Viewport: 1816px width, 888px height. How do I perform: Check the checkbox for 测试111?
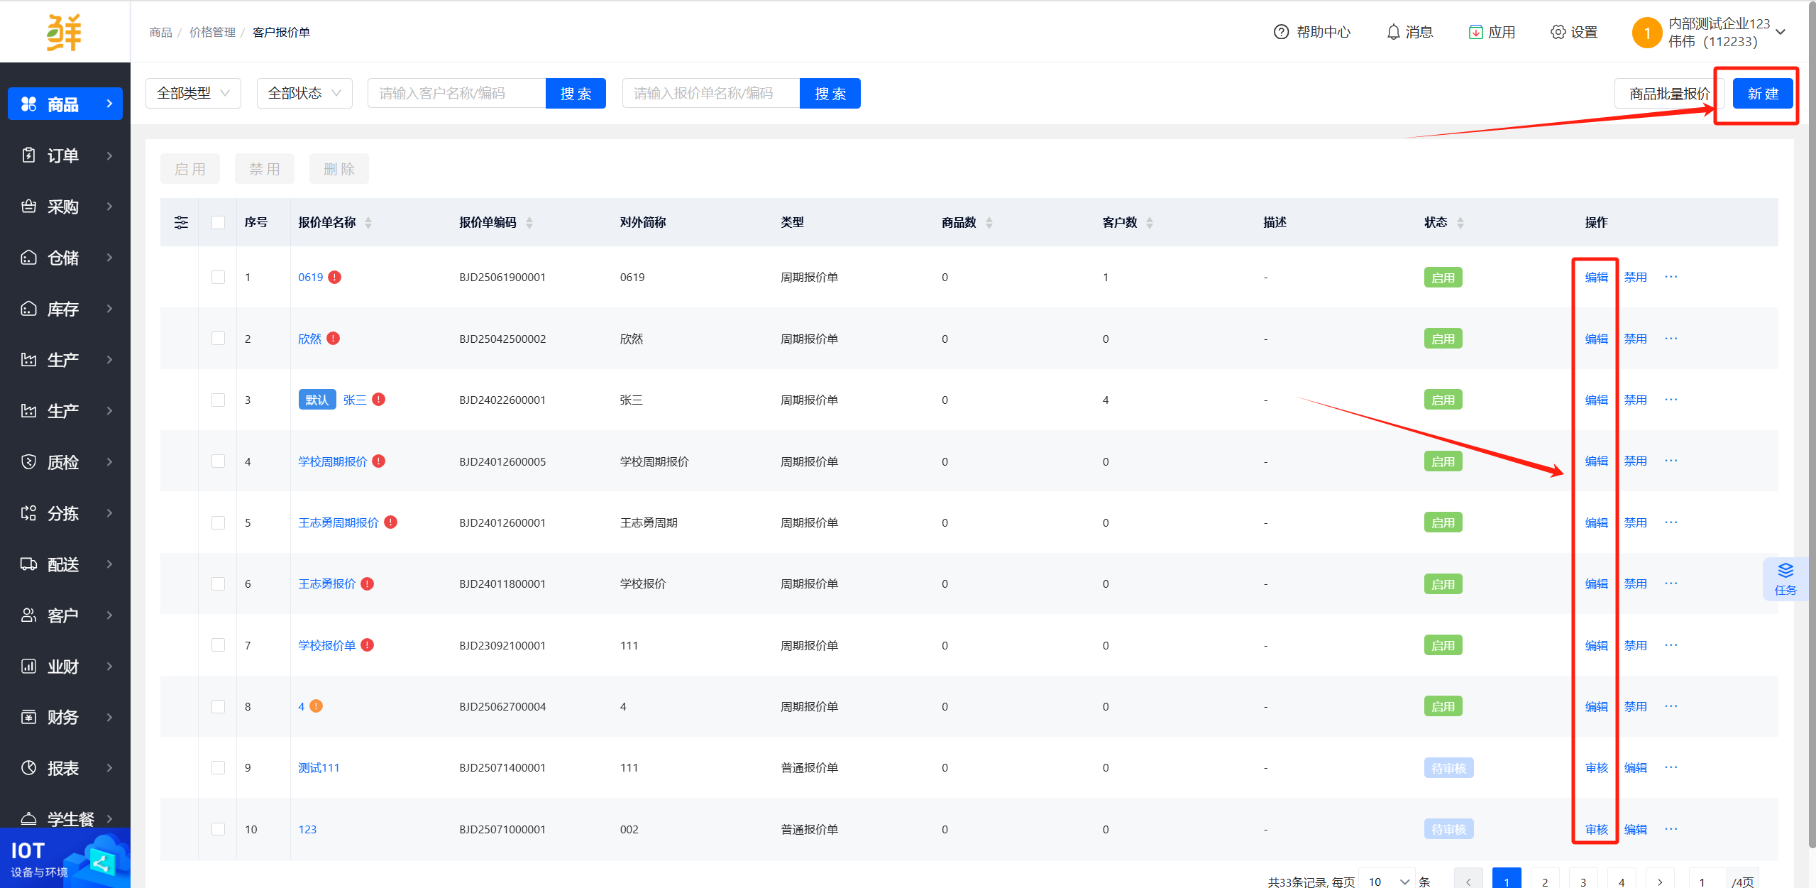(218, 767)
